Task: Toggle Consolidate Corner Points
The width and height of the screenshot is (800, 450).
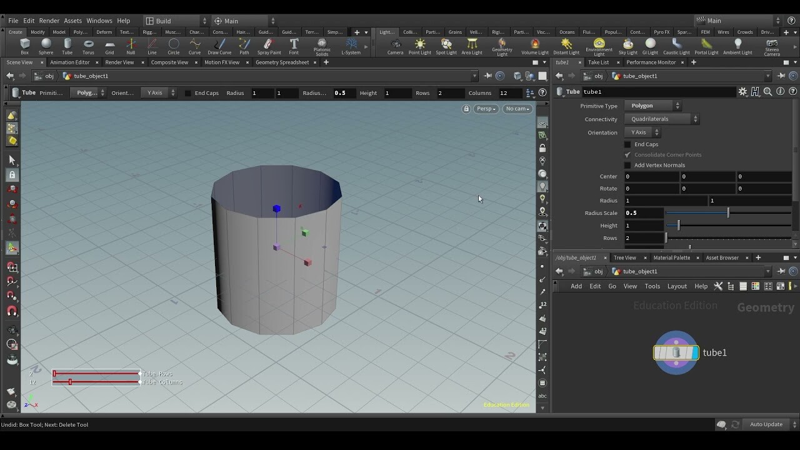Action: pos(627,154)
